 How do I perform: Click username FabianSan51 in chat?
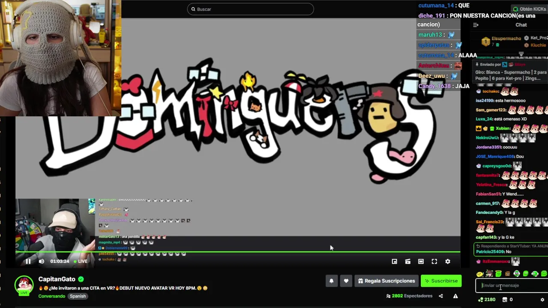pos(488,194)
